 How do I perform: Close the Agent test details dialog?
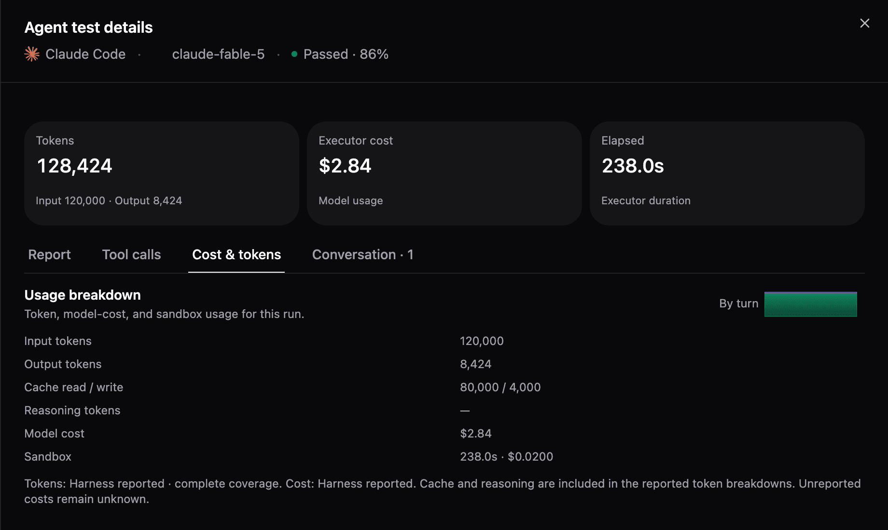[x=864, y=23]
